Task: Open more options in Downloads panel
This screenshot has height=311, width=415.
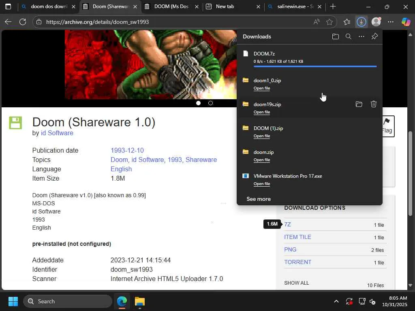Action: pos(362,36)
